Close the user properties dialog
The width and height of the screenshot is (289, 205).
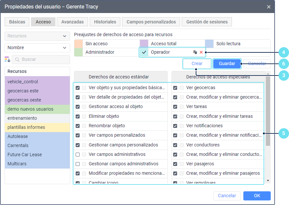(x=269, y=7)
